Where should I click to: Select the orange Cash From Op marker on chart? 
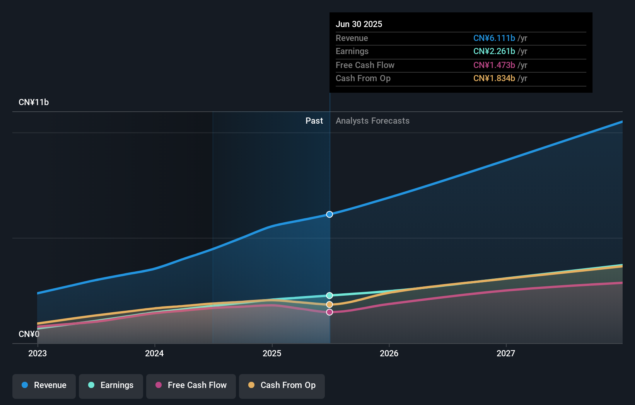[x=329, y=304]
